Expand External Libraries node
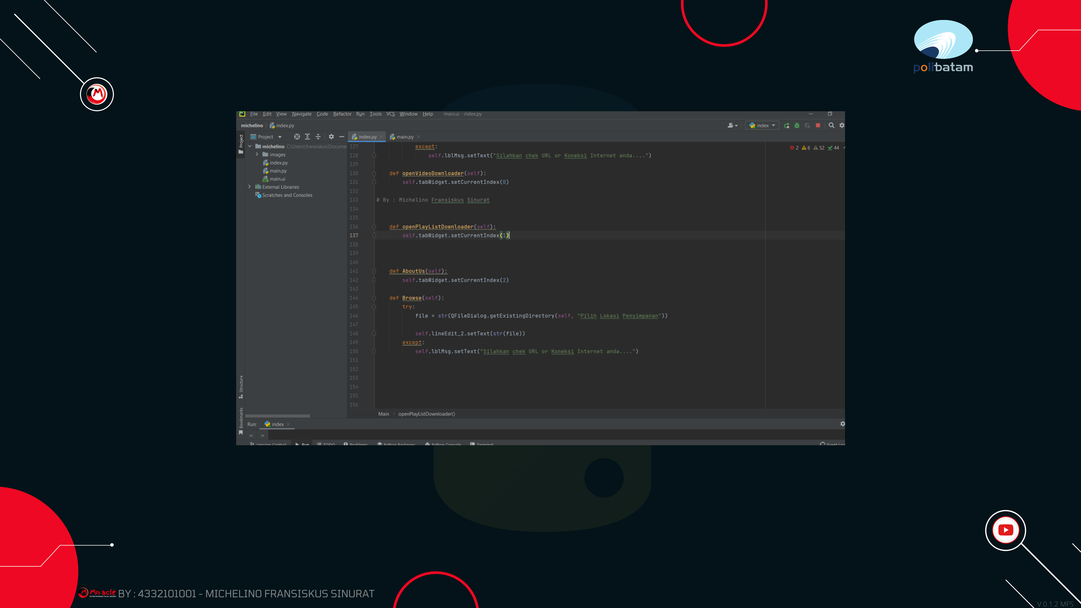Viewport: 1081px width, 608px height. (250, 187)
